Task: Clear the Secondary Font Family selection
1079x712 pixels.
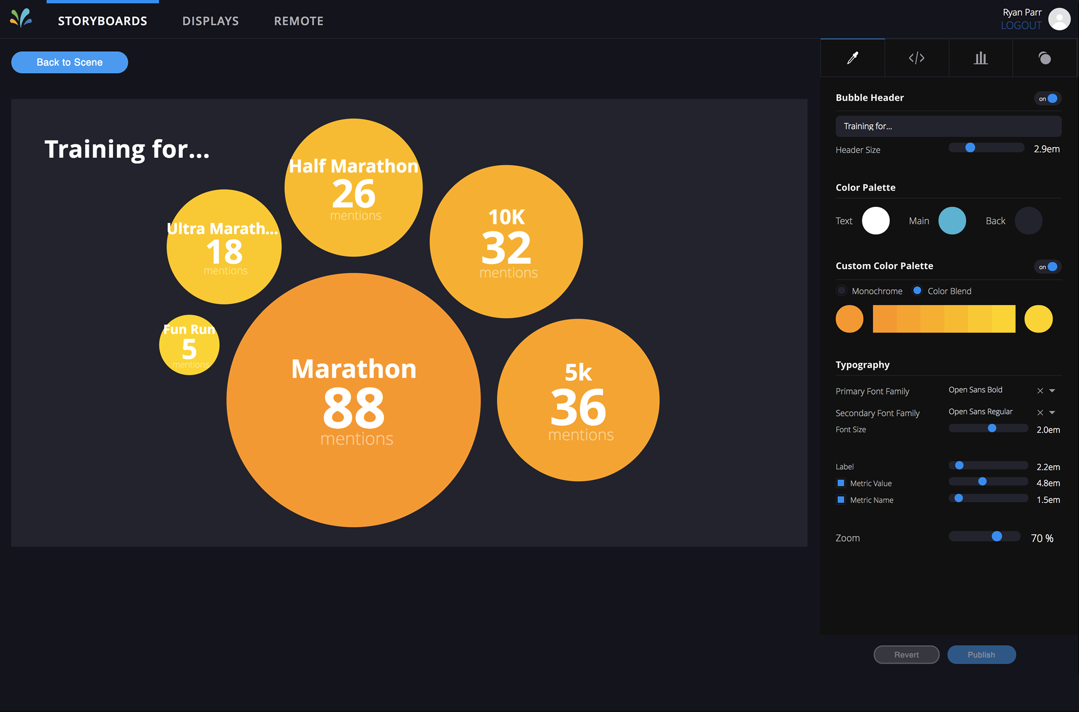Action: point(1040,412)
